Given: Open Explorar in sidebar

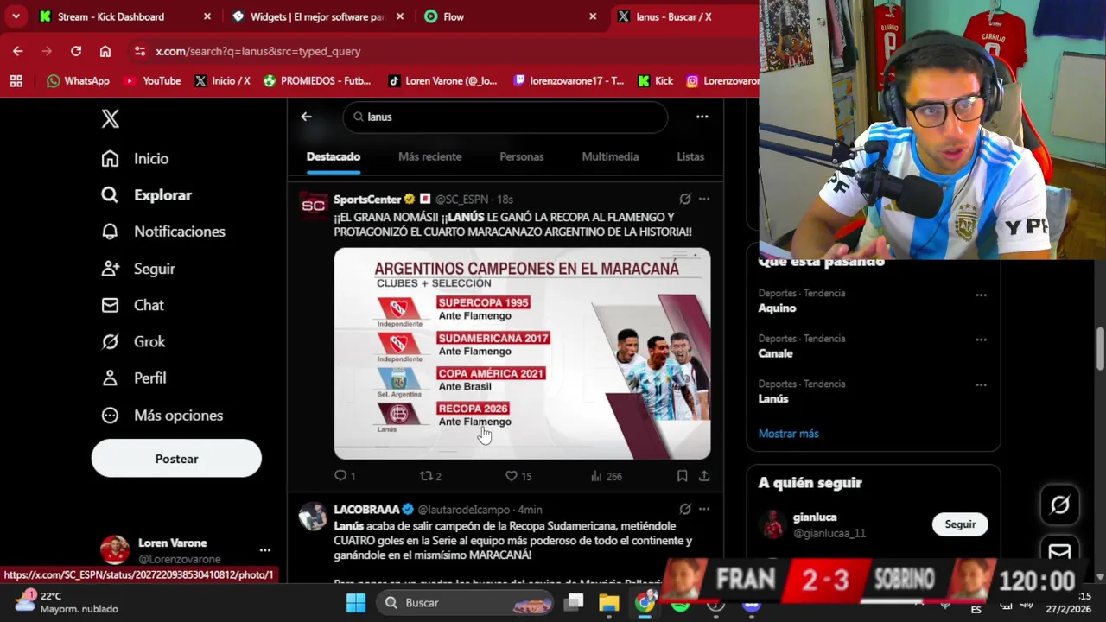Looking at the screenshot, I should (146, 195).
